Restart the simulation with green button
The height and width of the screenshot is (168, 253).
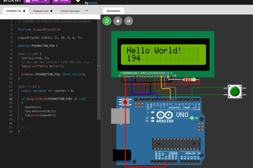pyautogui.click(x=107, y=21)
